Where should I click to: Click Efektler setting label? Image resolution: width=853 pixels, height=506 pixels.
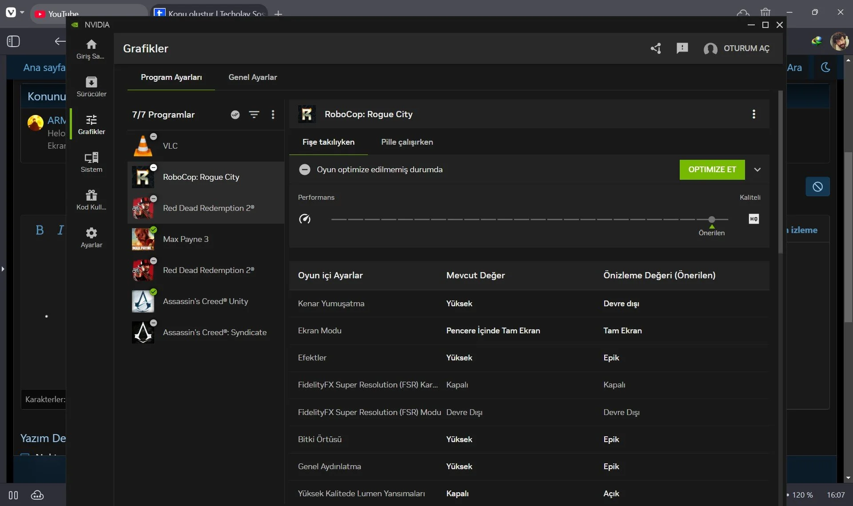click(x=312, y=358)
